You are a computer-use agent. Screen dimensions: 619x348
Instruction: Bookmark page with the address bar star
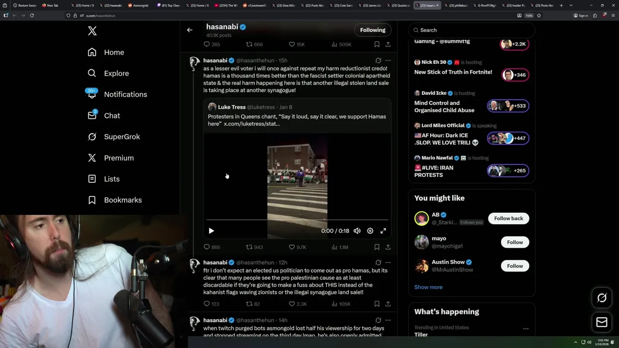click(x=539, y=15)
